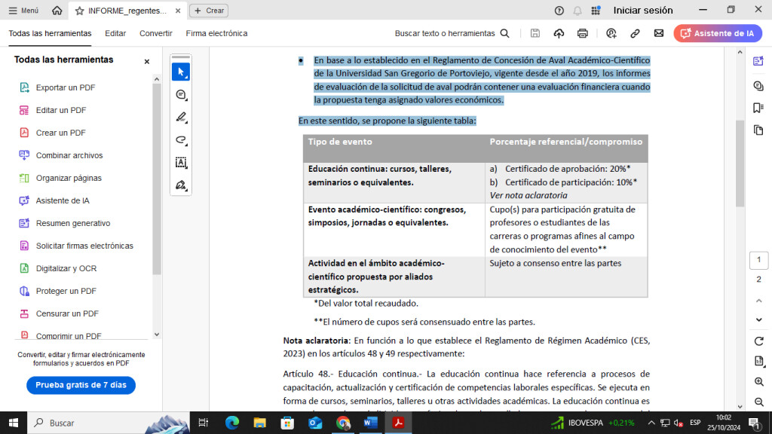Click the Buscar texto o herramientas field
Screen dimensions: 772x434
click(452, 33)
